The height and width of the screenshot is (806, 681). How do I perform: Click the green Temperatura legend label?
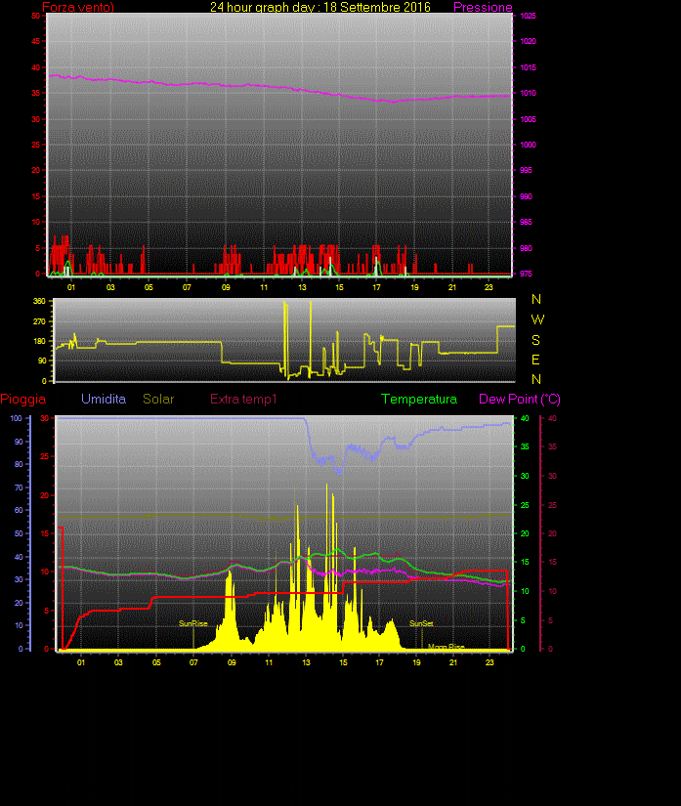coord(418,400)
